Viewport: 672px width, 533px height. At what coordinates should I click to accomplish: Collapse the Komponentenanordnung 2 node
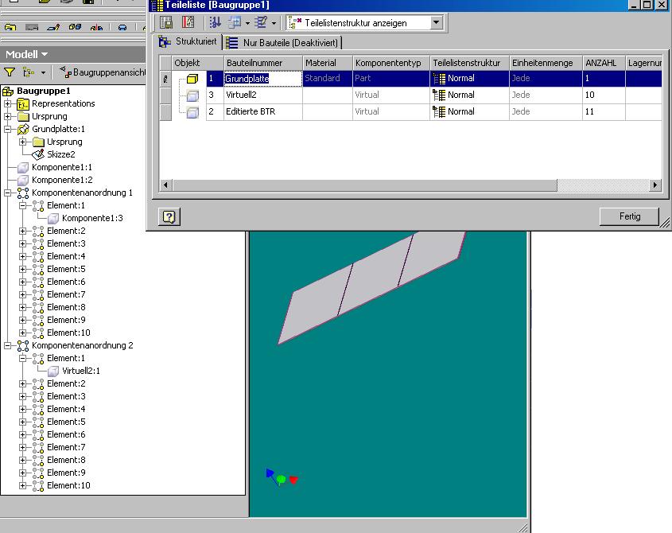(7, 345)
